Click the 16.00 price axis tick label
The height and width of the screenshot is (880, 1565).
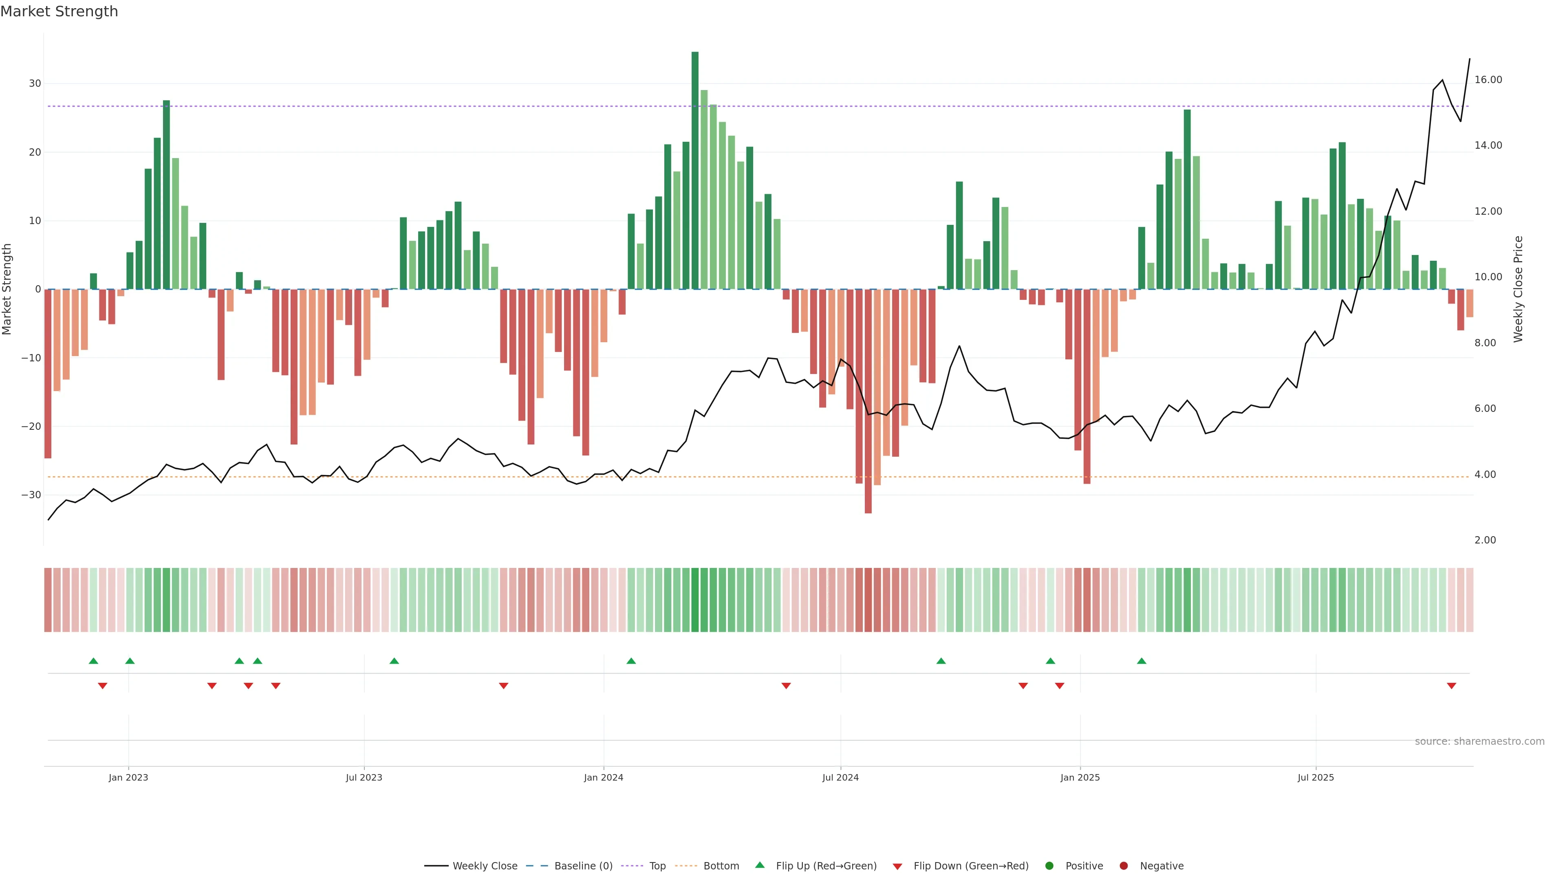(1488, 79)
